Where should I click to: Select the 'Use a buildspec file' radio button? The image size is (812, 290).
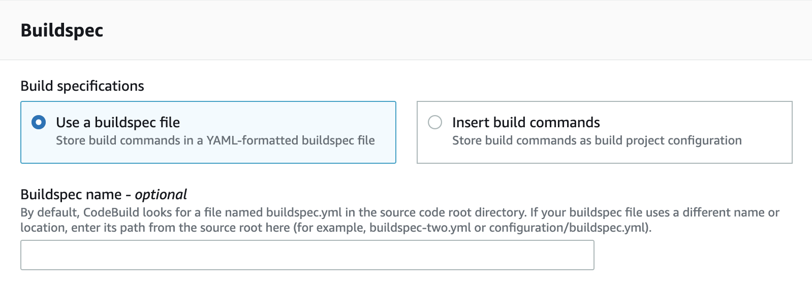point(39,122)
